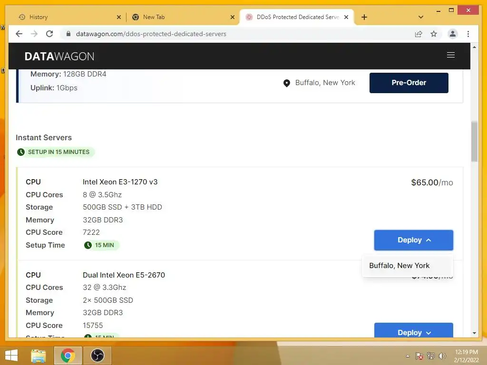The image size is (487, 365).
Task: Click the new tab plus button
Action: point(364,17)
